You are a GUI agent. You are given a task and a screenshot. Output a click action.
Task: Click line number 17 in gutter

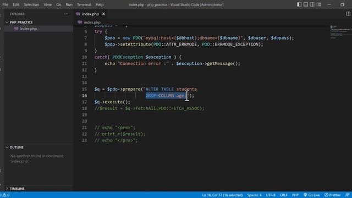point(84,102)
